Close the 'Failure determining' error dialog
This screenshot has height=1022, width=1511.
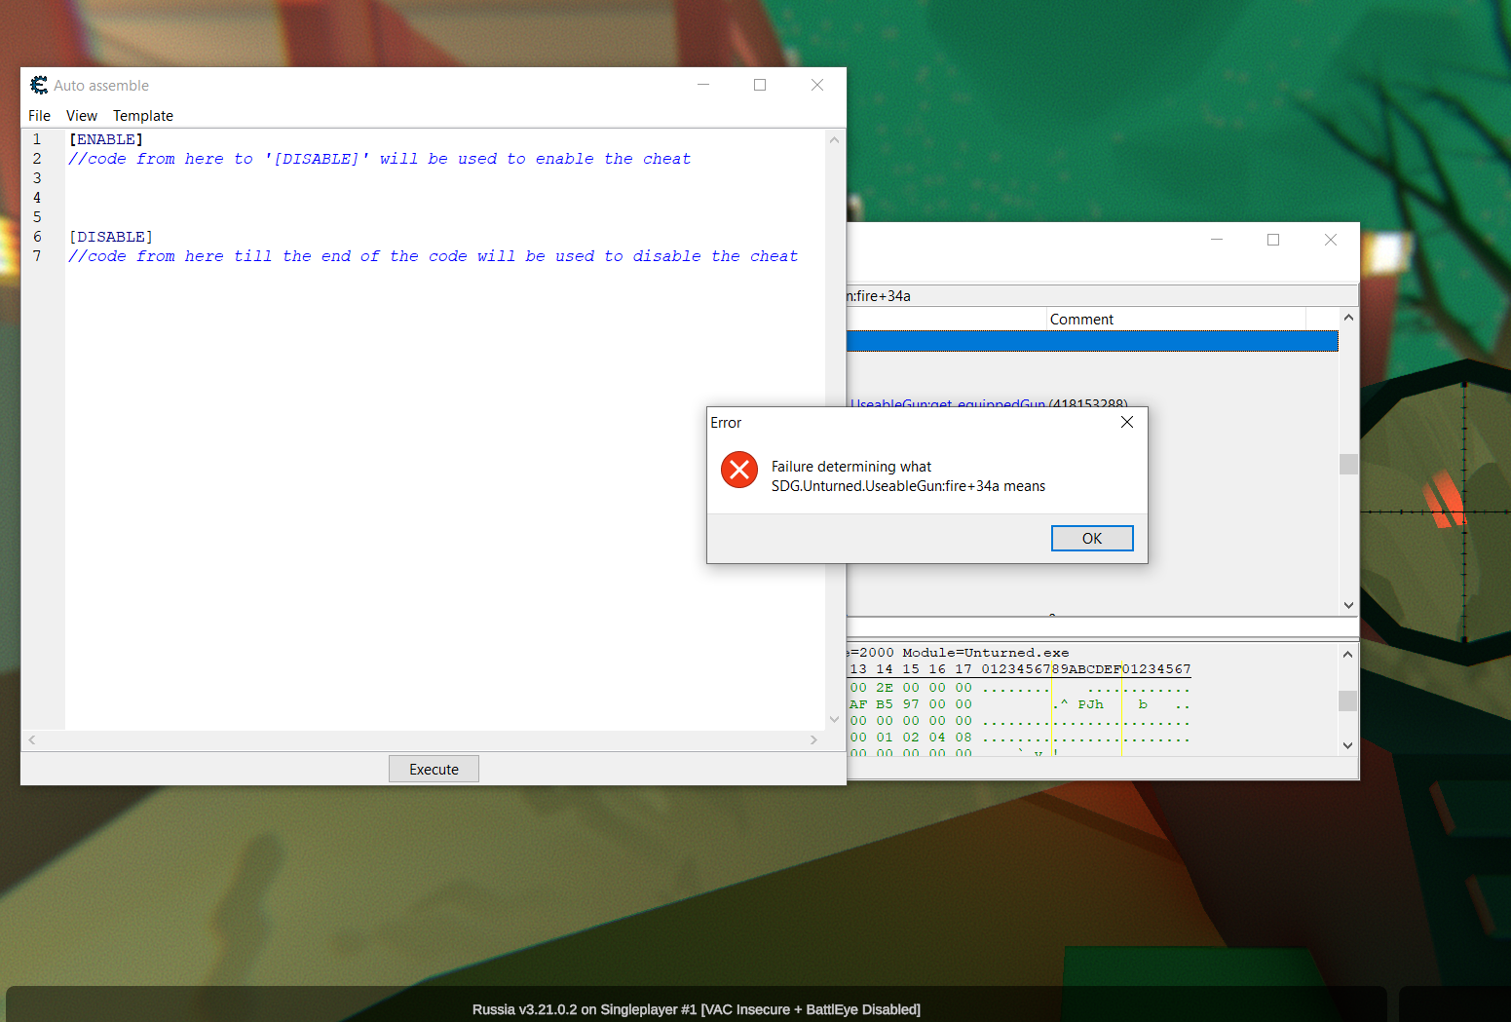click(x=1126, y=422)
